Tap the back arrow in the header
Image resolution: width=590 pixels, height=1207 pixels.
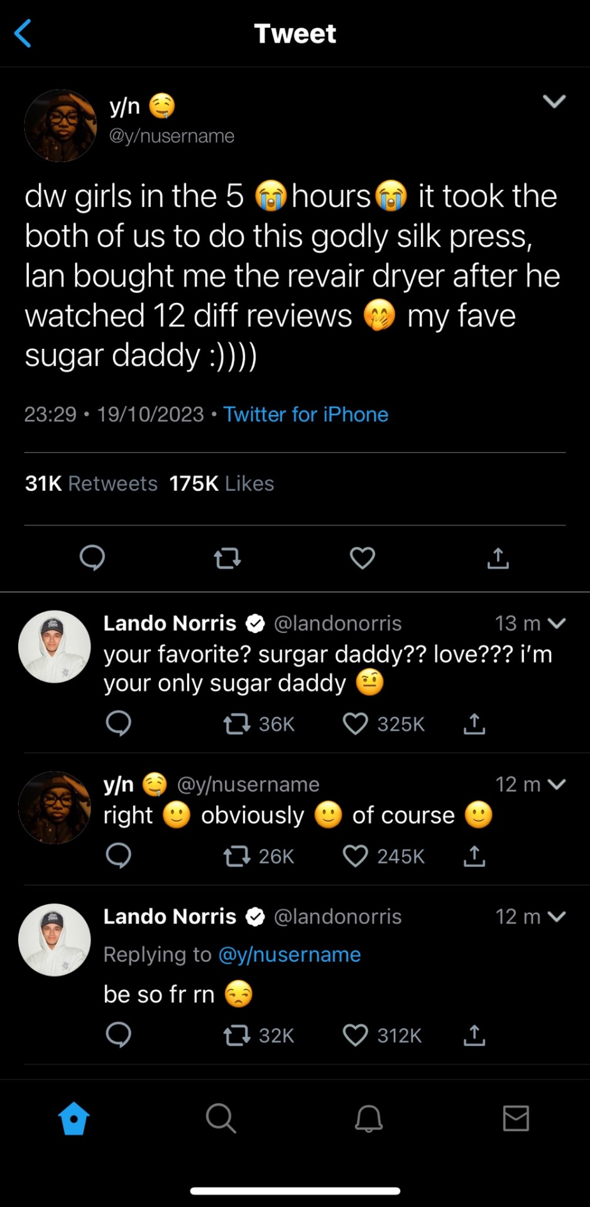coord(23,33)
